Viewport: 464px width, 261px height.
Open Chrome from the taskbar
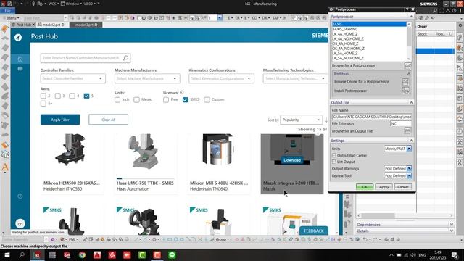coord(82,254)
